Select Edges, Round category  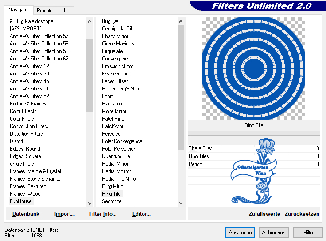pos(25,149)
